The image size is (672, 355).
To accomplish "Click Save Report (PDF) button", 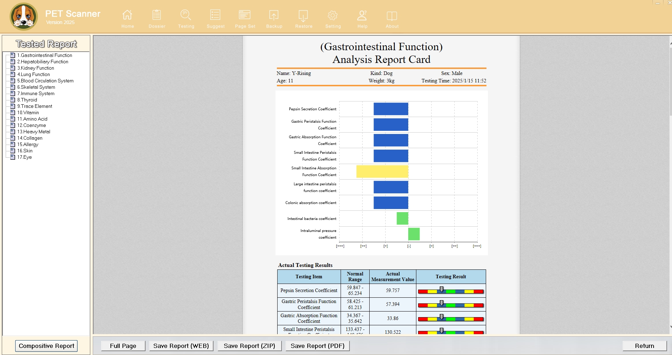I will coord(318,346).
